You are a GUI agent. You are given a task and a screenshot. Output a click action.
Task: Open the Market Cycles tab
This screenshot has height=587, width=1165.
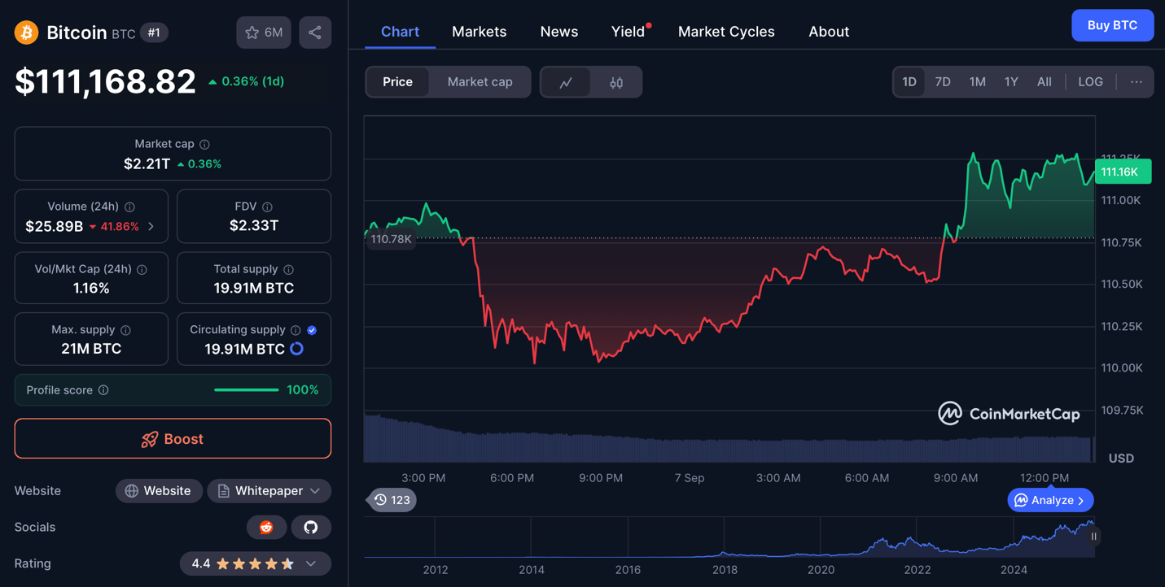pos(726,32)
